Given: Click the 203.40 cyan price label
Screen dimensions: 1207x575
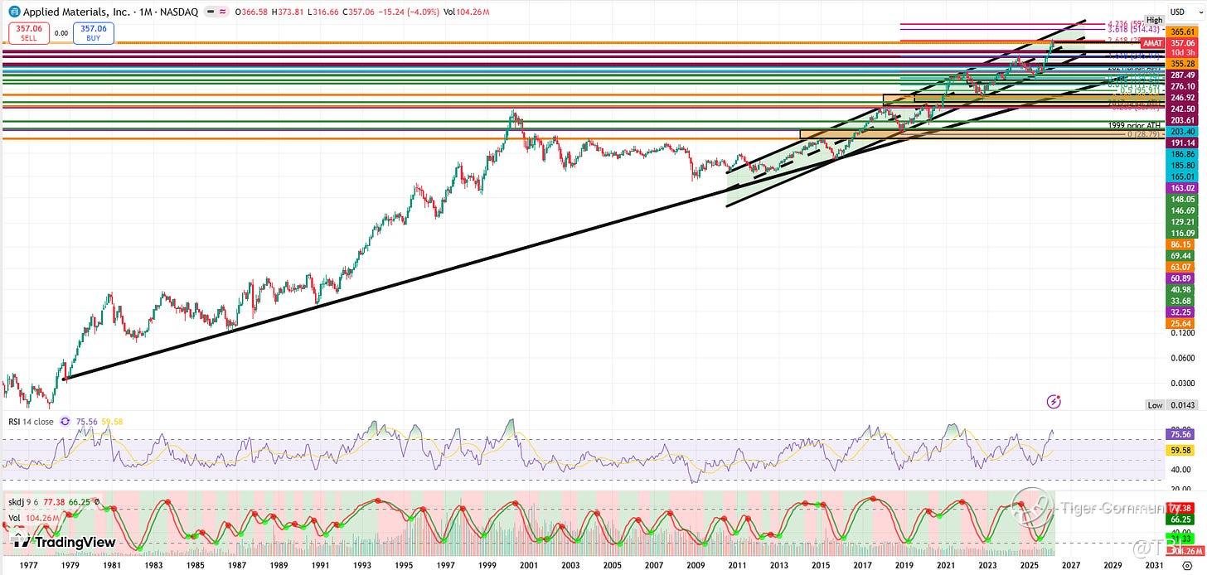Looking at the screenshot, I should coord(1180,131).
